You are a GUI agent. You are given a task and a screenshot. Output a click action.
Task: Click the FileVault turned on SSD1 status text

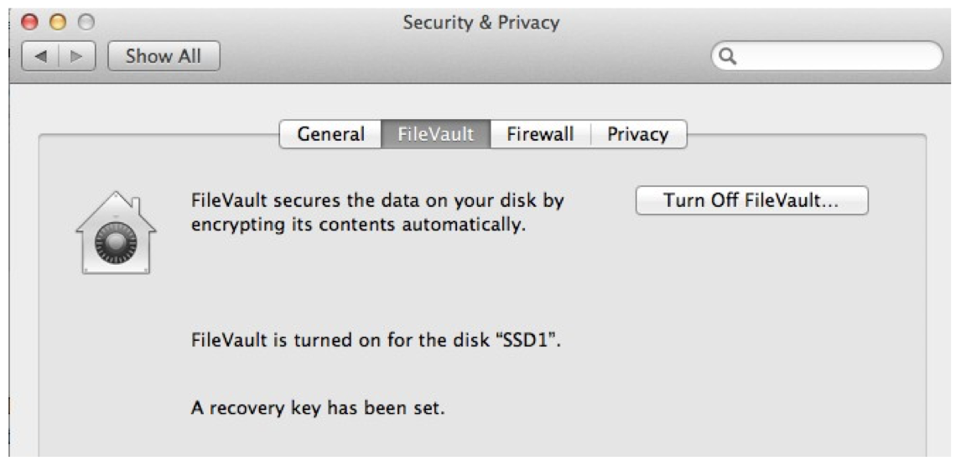(x=377, y=339)
